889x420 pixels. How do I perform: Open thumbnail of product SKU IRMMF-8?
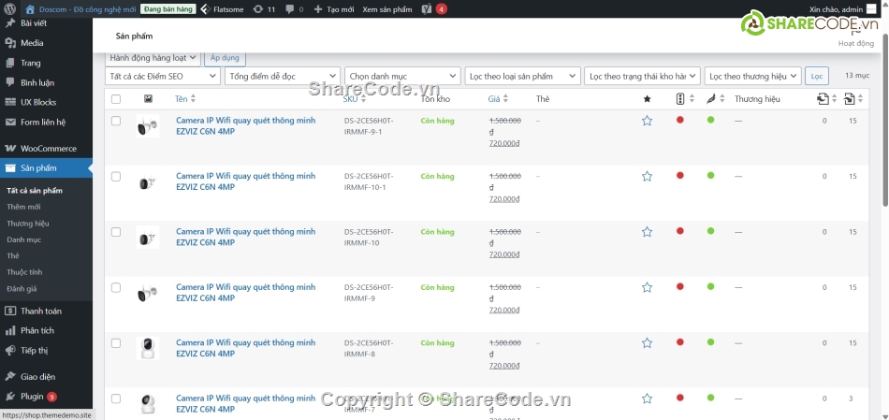point(148,349)
